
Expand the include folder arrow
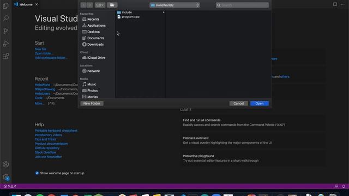[164, 12]
